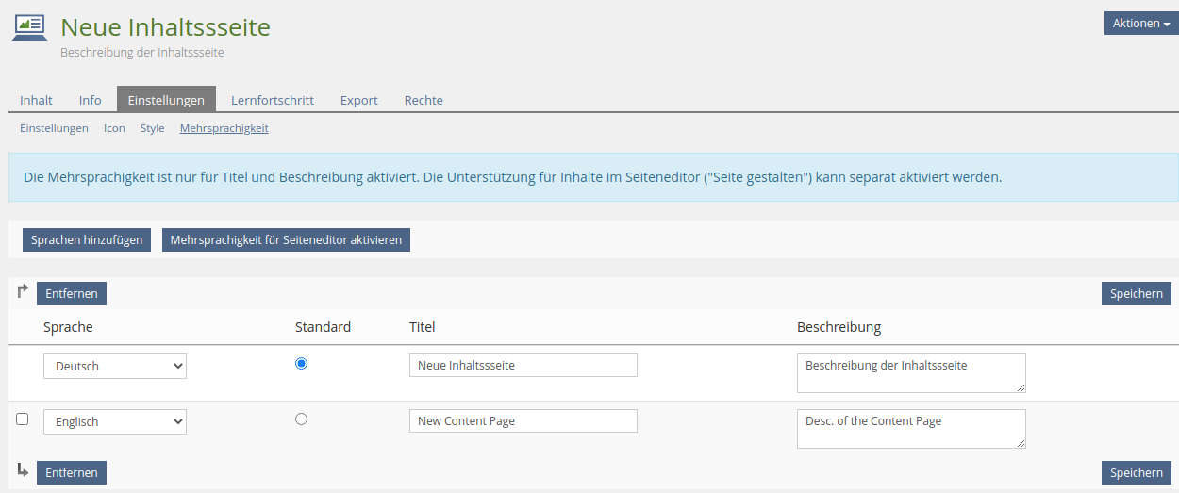The height and width of the screenshot is (493, 1179).
Task: Open the Info tab
Action: click(90, 100)
